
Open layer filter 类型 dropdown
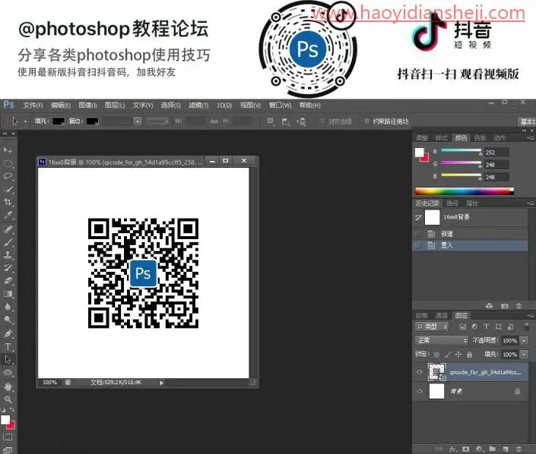[431, 326]
